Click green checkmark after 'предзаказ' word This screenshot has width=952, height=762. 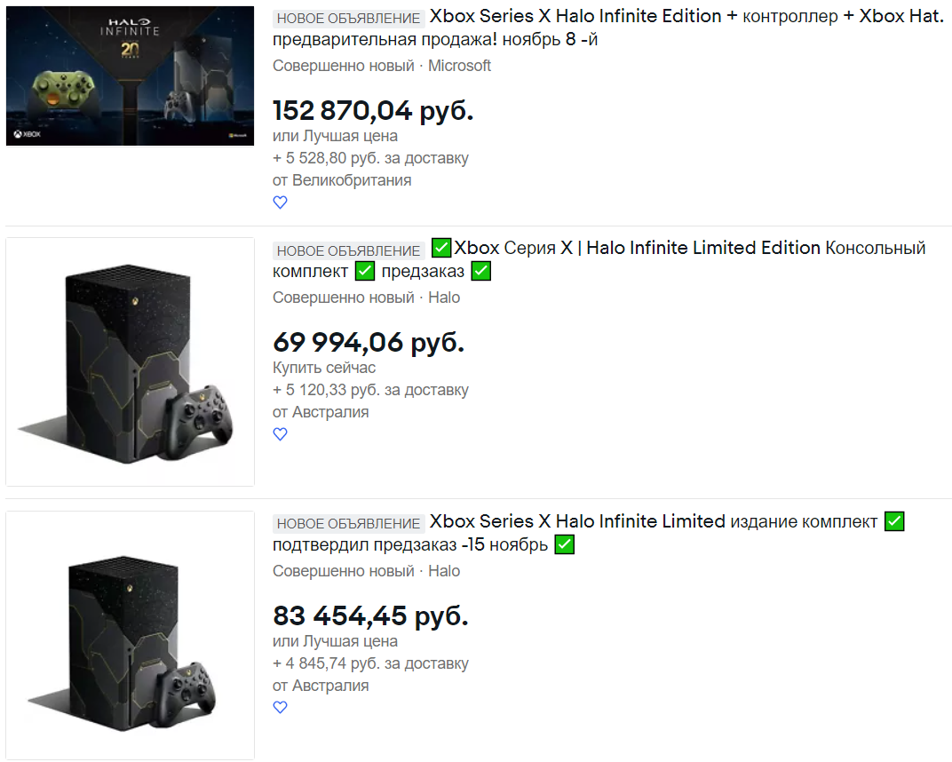[x=480, y=271]
